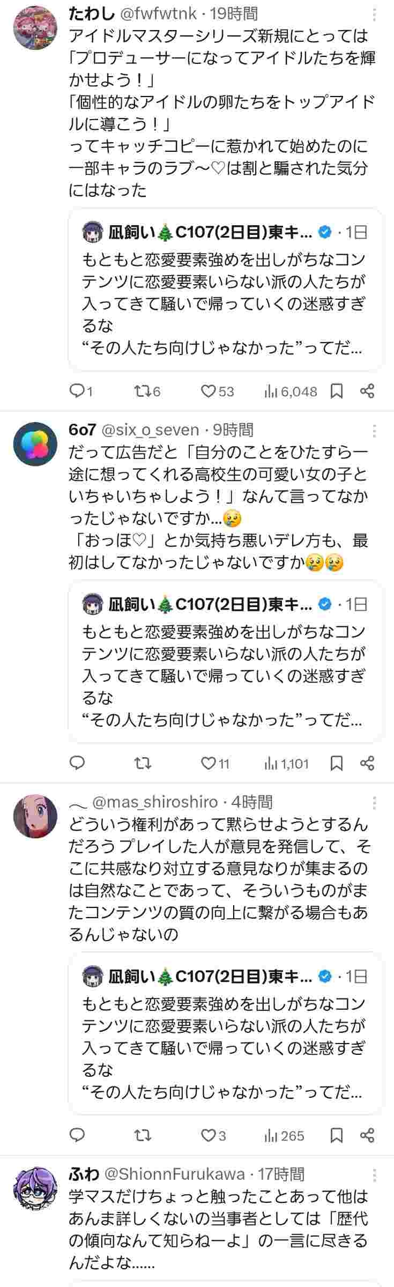This screenshot has width=394, height=1287.
Task: Open more options for 6o7 tweet
Action: [374, 431]
